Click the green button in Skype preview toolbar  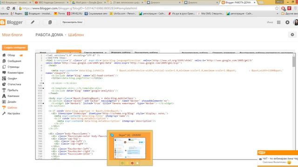(x=122, y=163)
